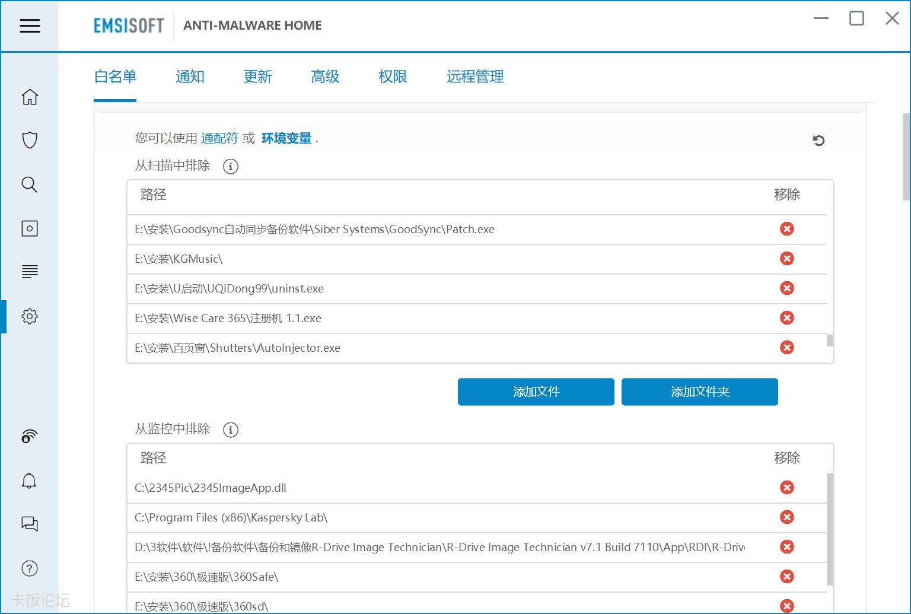Click the main page vertical scrollbar
Viewport: 911px width, 614px height.
(x=906, y=157)
